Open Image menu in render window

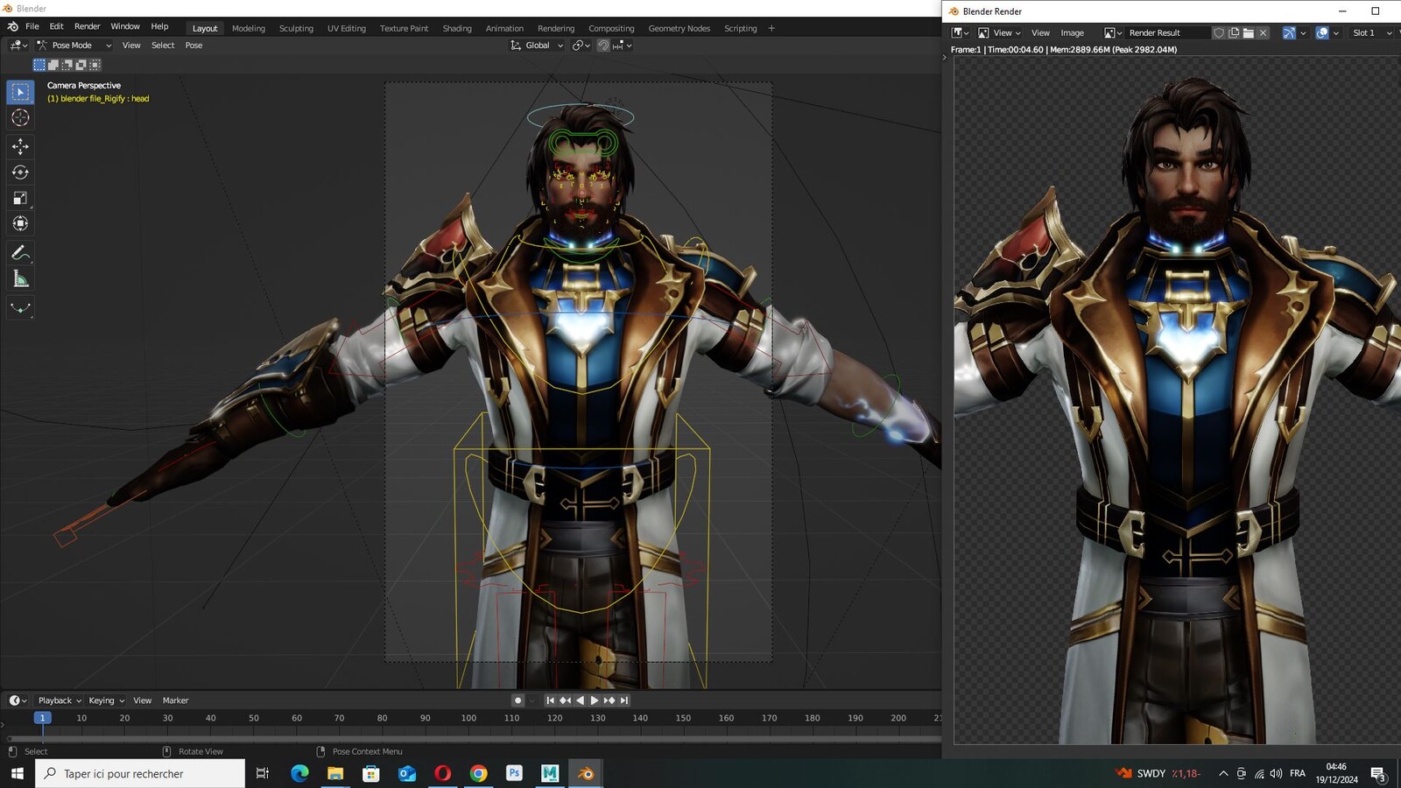click(x=1072, y=32)
